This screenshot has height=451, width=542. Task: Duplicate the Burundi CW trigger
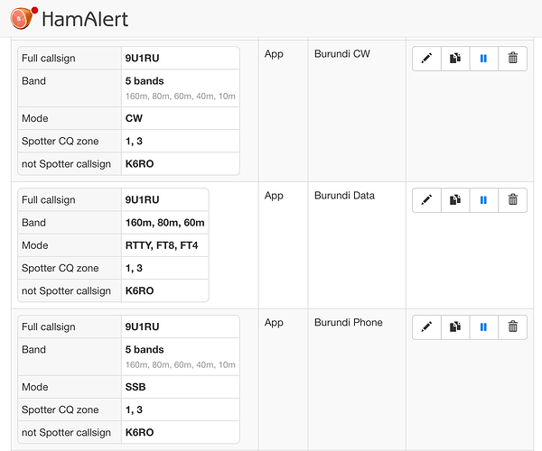[x=455, y=59]
